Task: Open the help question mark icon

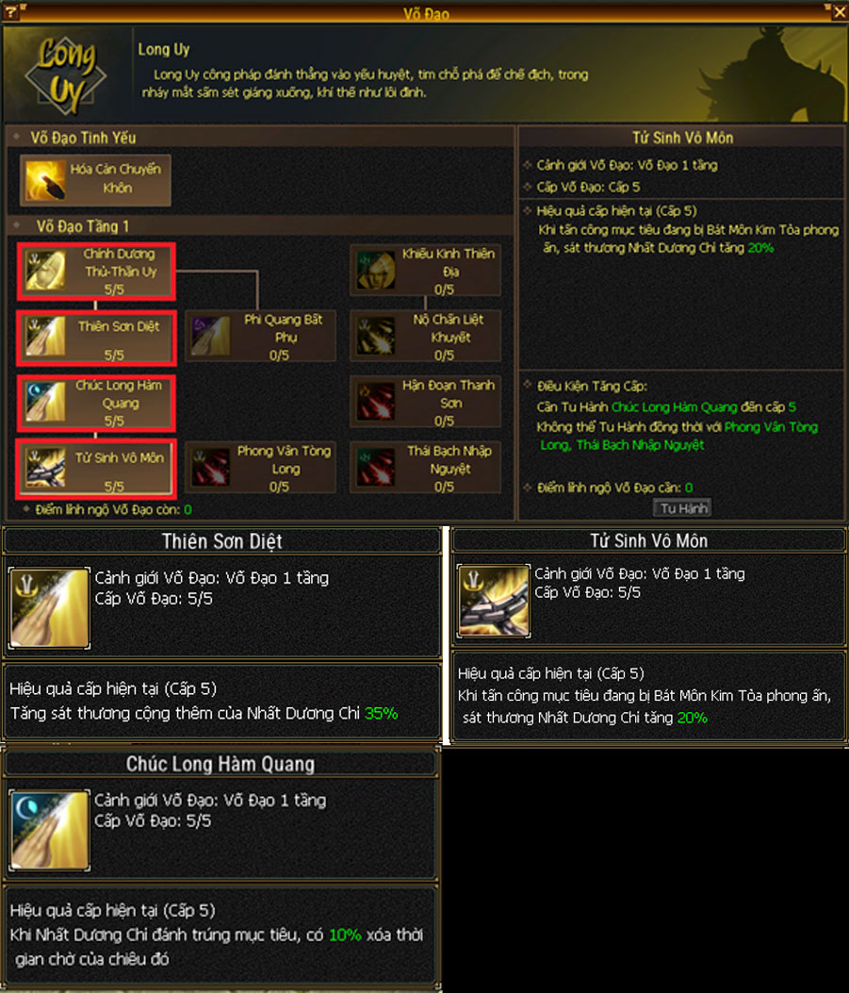Action: click(x=10, y=12)
